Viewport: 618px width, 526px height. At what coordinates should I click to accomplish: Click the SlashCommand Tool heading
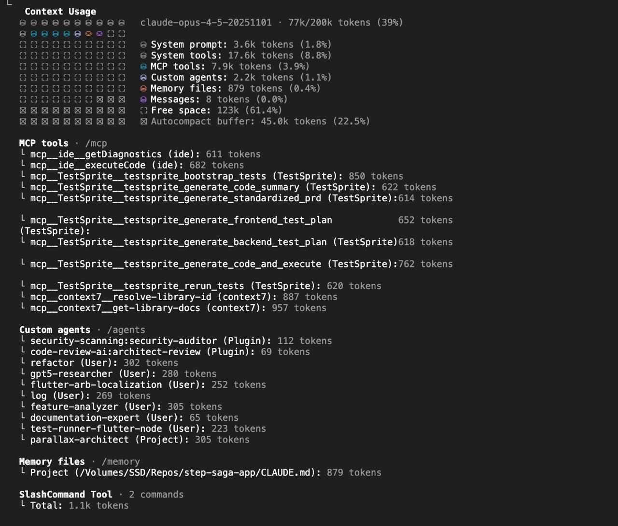pyautogui.click(x=66, y=495)
